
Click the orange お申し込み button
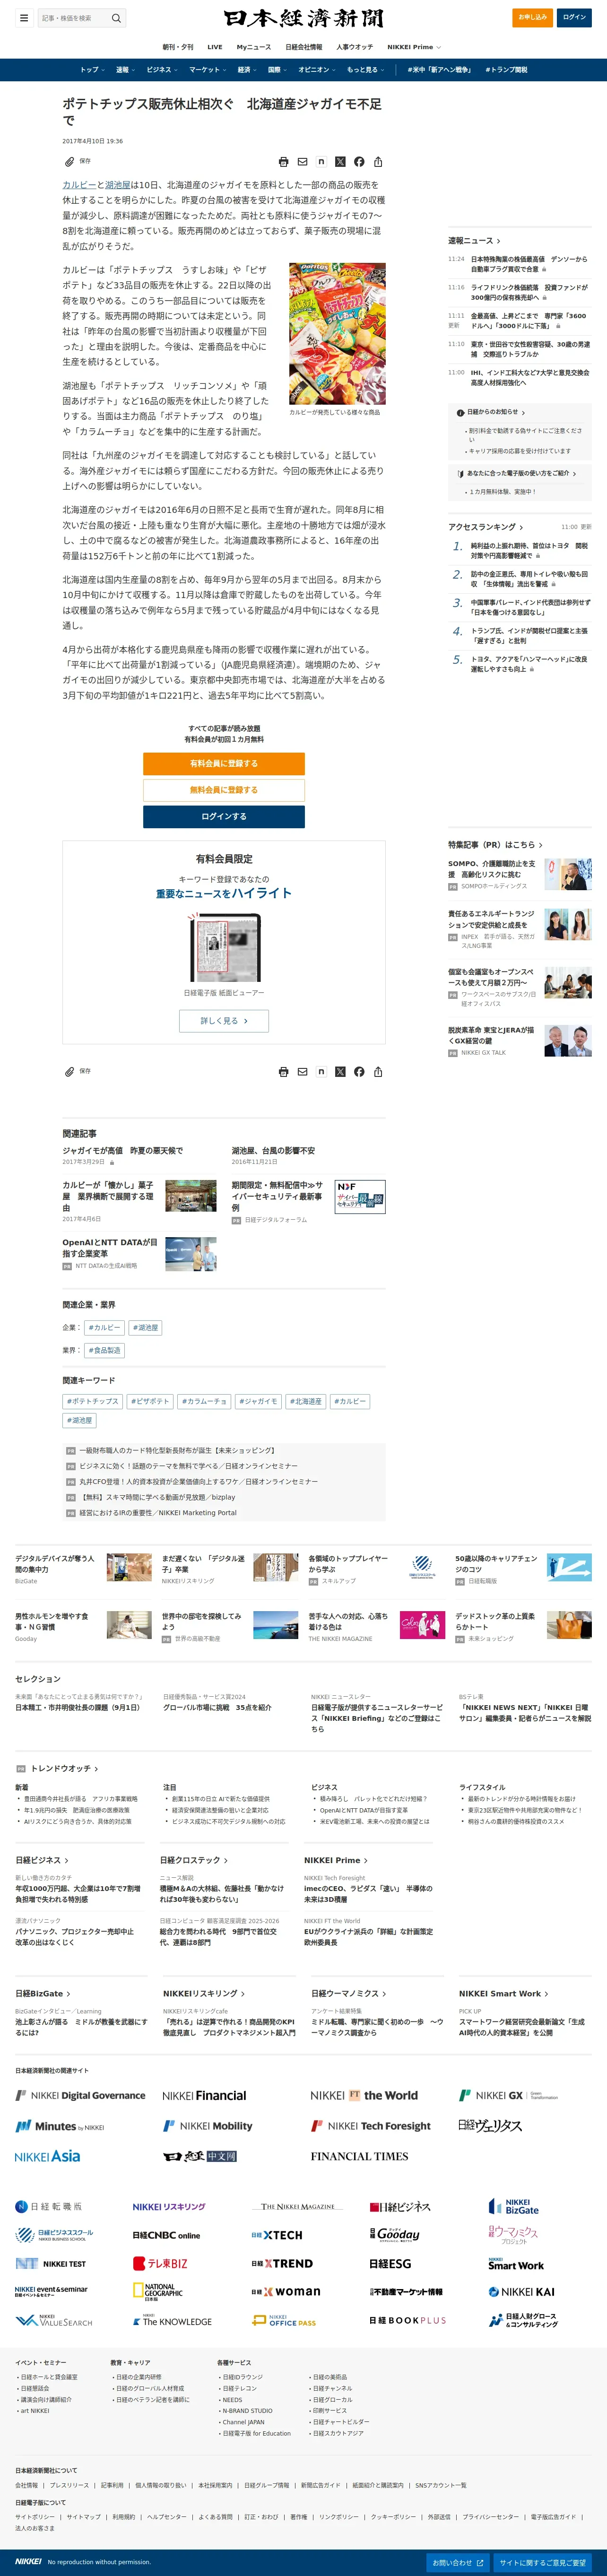[x=532, y=17]
